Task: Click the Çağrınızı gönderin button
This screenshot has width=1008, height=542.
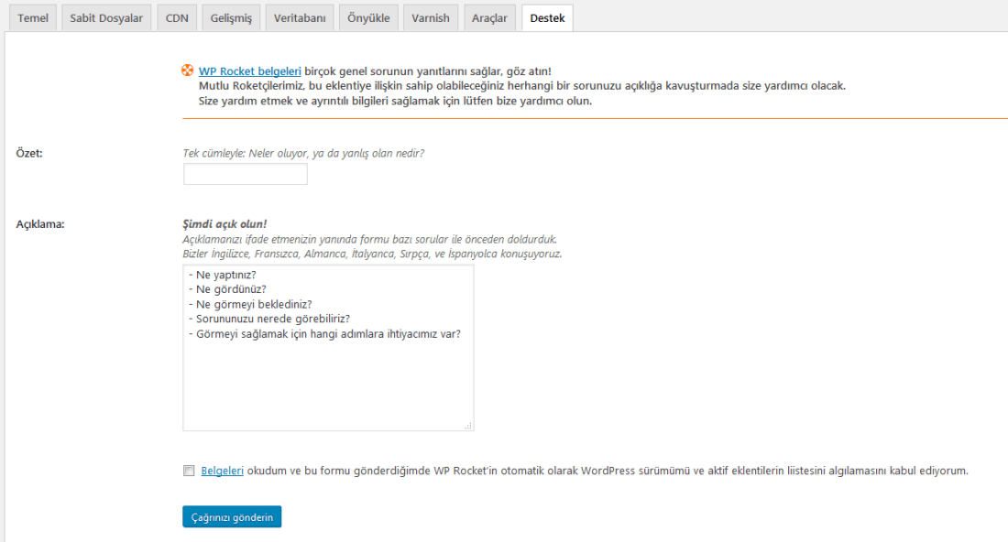Action: pos(232,517)
